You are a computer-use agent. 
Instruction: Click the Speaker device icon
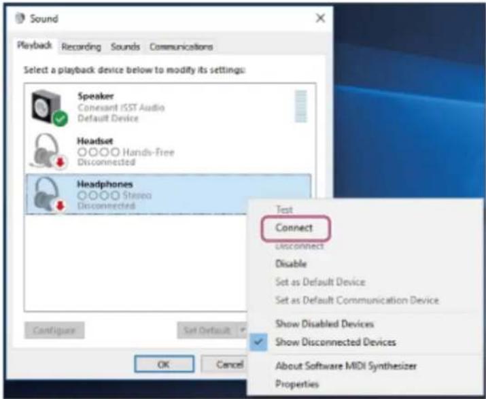[x=50, y=108]
